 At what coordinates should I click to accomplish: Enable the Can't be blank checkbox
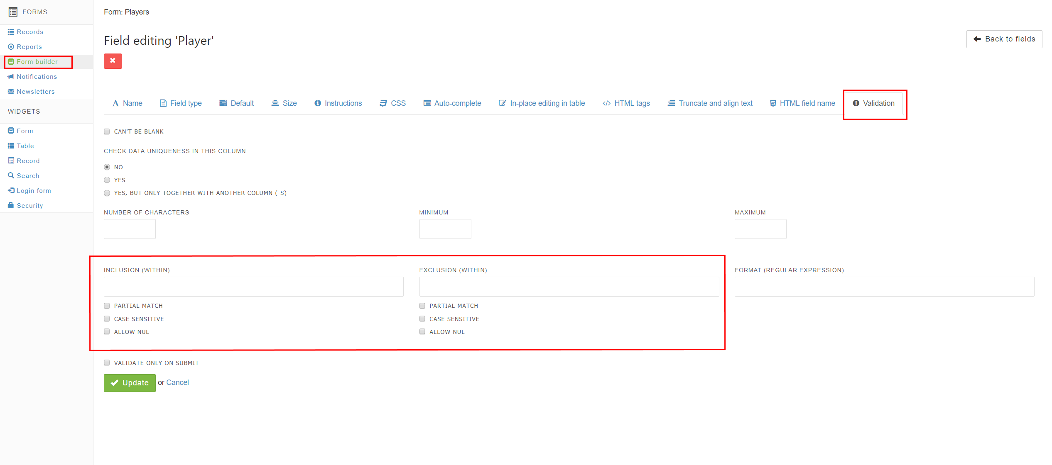(107, 131)
